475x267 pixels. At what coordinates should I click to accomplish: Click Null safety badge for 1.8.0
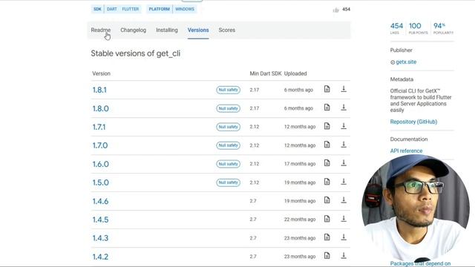pyautogui.click(x=228, y=108)
